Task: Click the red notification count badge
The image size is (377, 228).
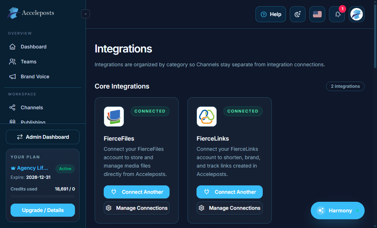Action: [x=342, y=9]
